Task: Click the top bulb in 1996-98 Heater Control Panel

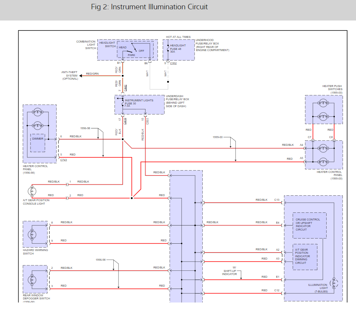Action: tap(38, 112)
